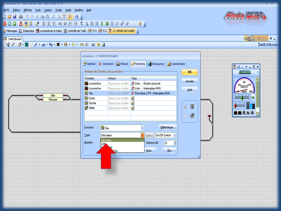281x211 pixels.
Task: Open the RRTC menu
Action: 7,10
